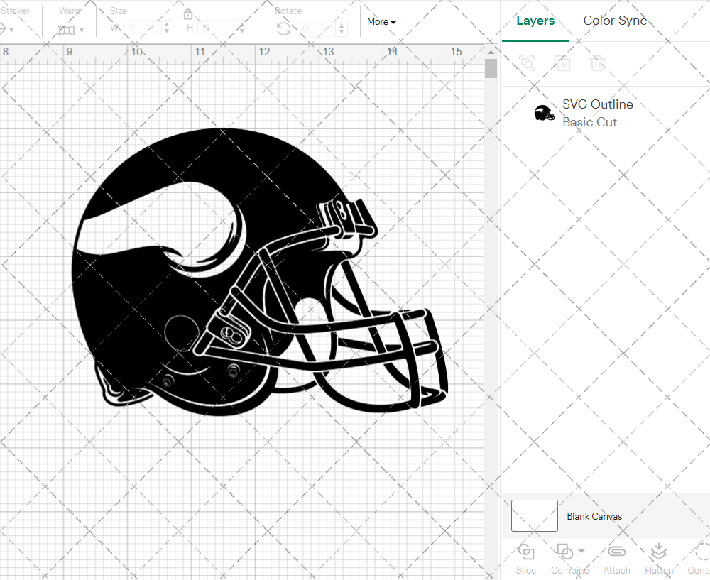Open the Warp dropdown arrow
710x580 pixels.
pos(82,31)
